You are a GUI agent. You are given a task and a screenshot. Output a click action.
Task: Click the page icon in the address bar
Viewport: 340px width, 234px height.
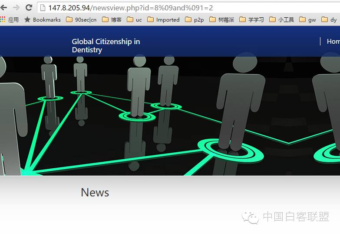(43, 8)
